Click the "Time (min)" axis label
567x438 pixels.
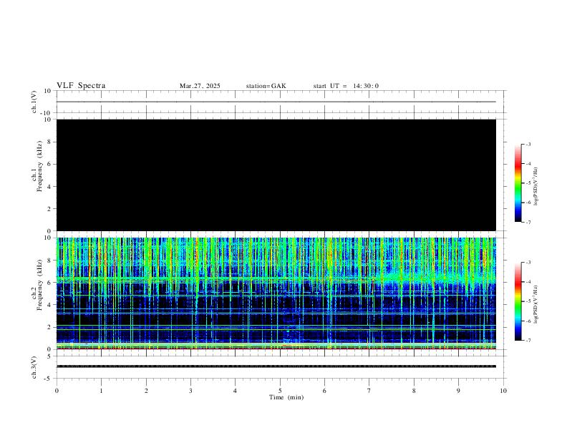(286, 397)
